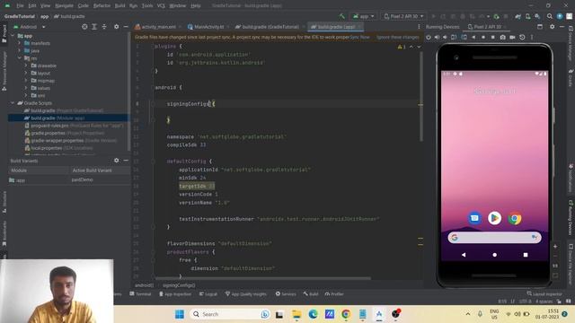Click Windows Start button
This screenshot has width=575, height=323.
180,314
